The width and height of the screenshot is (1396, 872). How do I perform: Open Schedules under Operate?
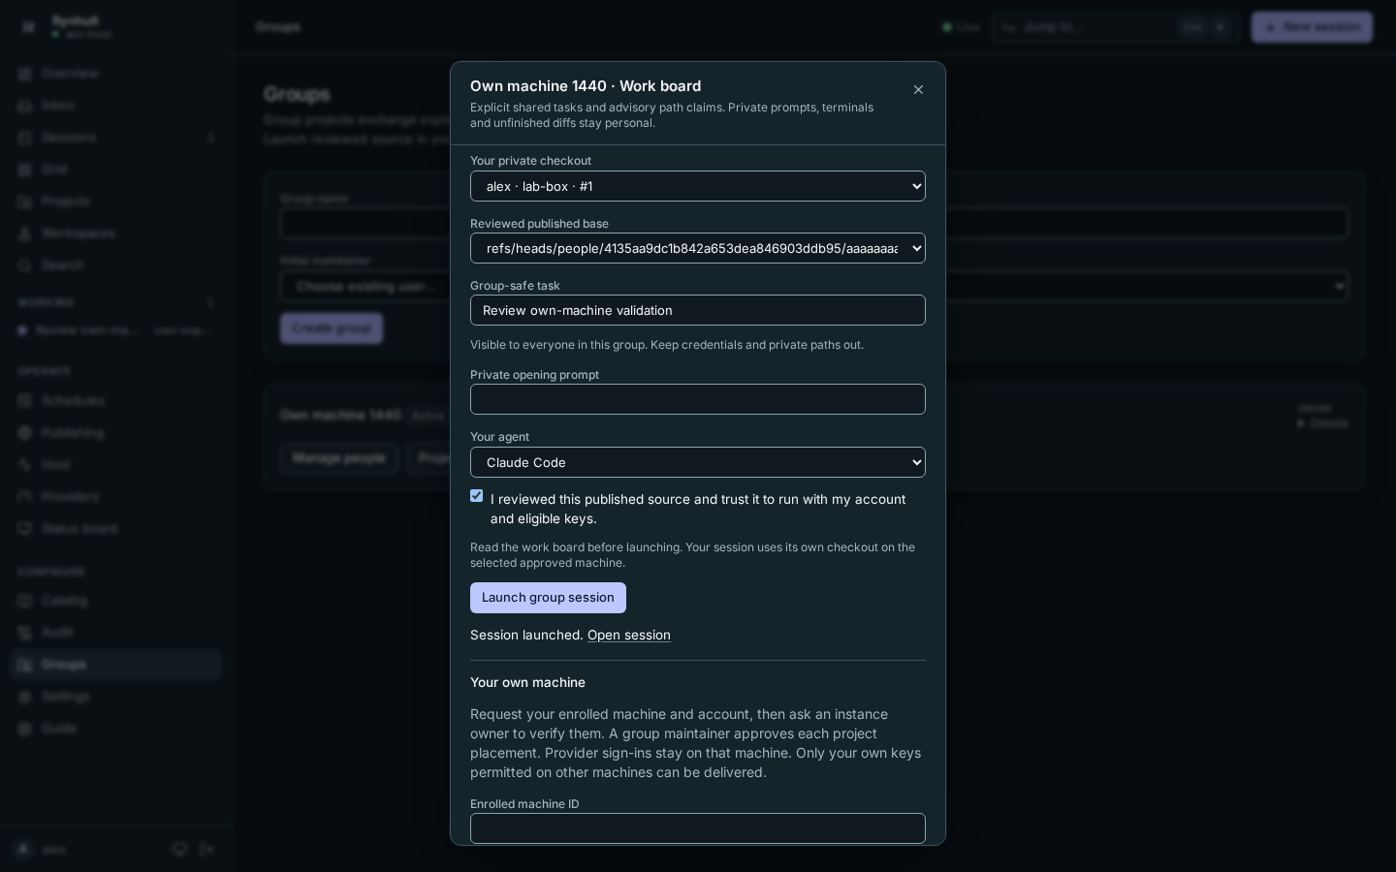click(x=116, y=401)
